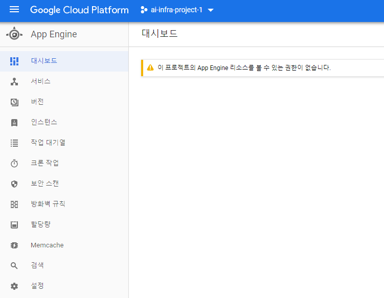Open the 방화벽 규칙 menu item

tap(64, 204)
